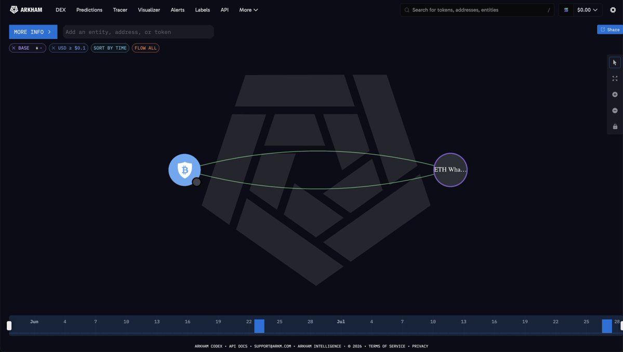The image size is (623, 352).
Task: Select the cursor pointer tool
Action: tap(615, 62)
